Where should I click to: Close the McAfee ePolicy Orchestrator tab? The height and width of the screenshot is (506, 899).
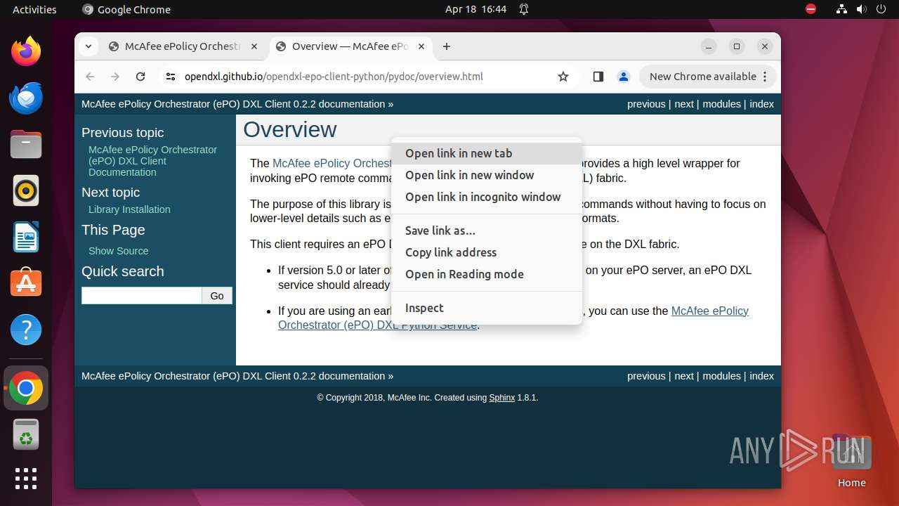[254, 46]
